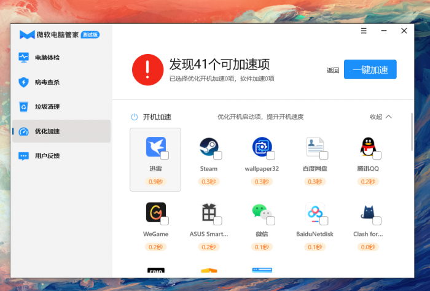430x291 pixels.
Task: Click the ASUS Smart gift box icon
Action: 209,212
